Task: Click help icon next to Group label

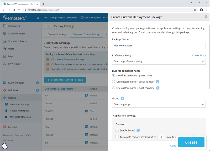Action: [x=122, y=99]
